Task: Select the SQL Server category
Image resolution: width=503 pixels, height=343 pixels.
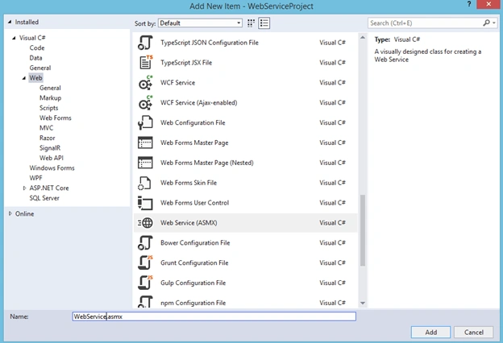Action: point(44,198)
